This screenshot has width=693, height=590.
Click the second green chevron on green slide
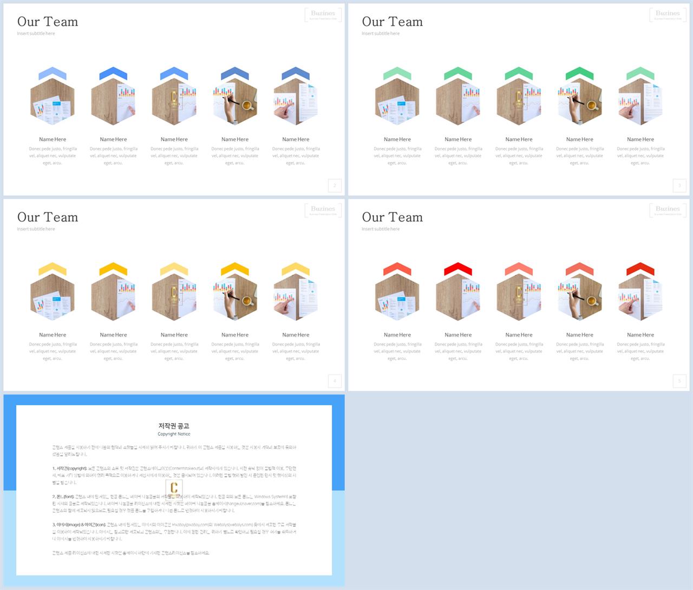pyautogui.click(x=458, y=74)
